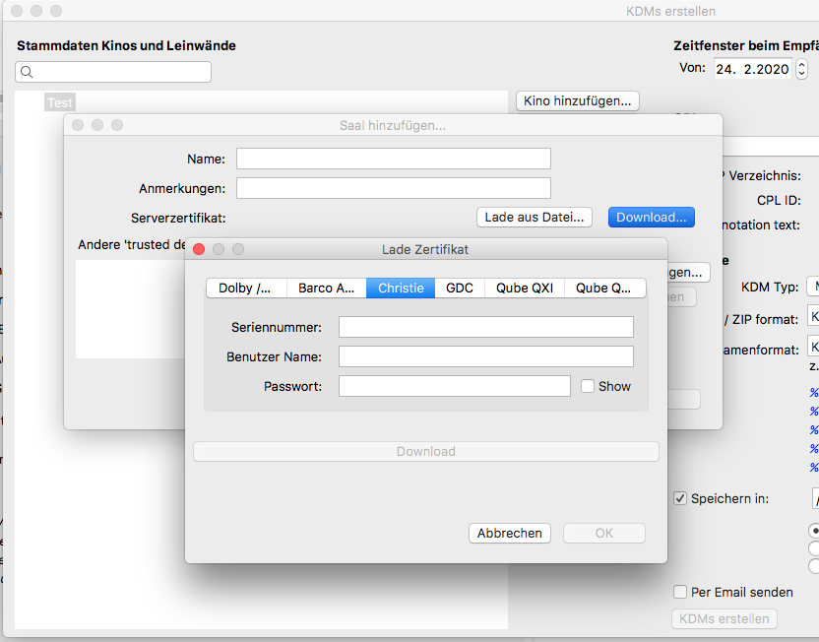Select the Test cinema entry

(59, 102)
